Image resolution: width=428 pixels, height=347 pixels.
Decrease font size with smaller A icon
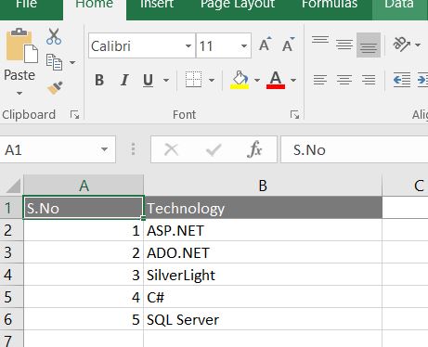[x=289, y=45]
